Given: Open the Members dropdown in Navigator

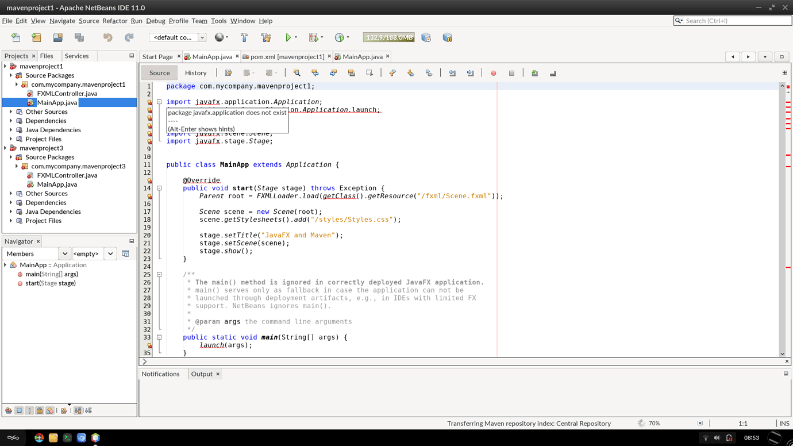Looking at the screenshot, I should click(64, 253).
